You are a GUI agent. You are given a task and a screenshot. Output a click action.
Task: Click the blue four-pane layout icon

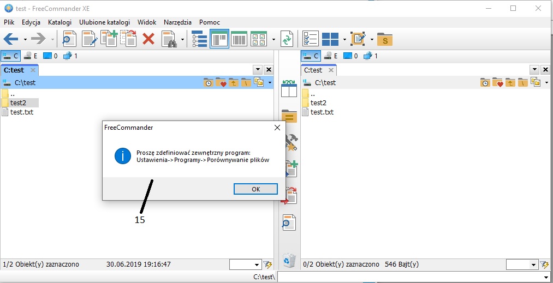tap(330, 39)
